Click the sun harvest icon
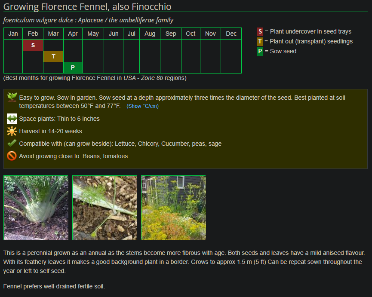This screenshot has height=297, width=372. [12, 131]
